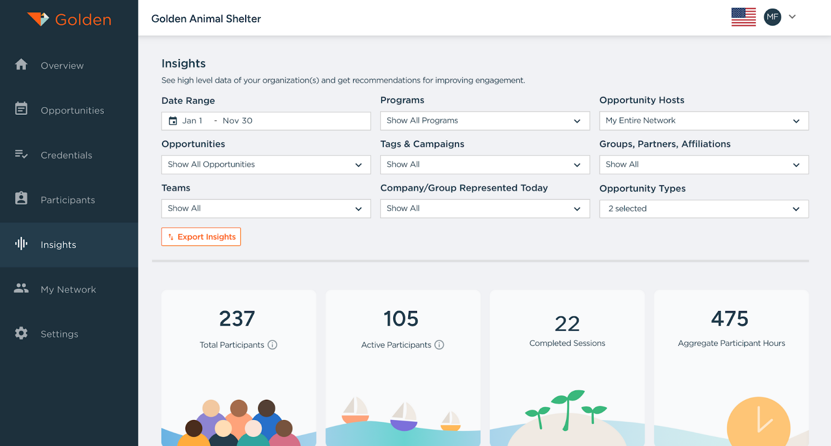Image resolution: width=831 pixels, height=446 pixels.
Task: Open the Show All Opportunities dropdown
Action: (266, 165)
